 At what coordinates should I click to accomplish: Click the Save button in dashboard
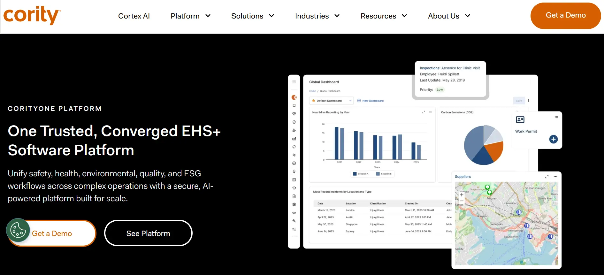pos(519,101)
